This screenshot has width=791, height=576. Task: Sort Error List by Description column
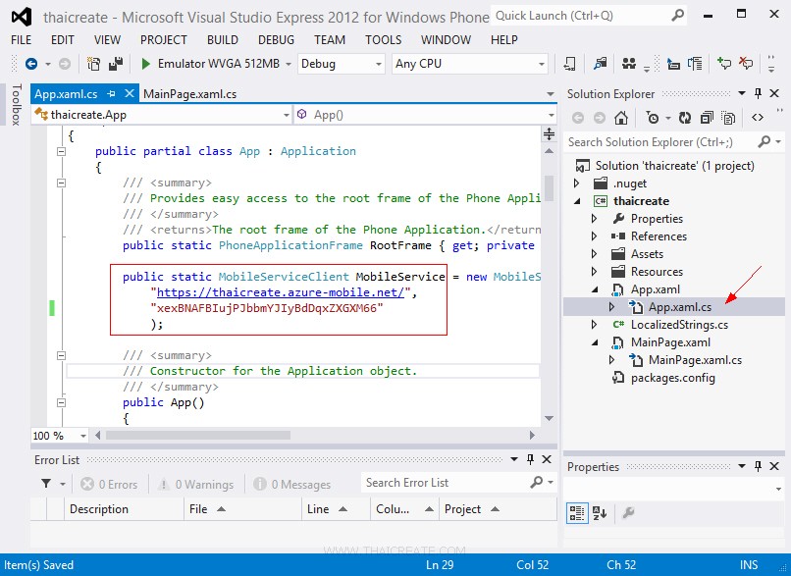124,509
